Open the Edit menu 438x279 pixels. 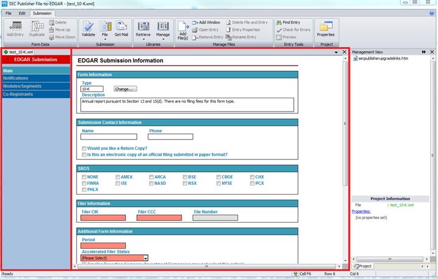[x=22, y=13]
